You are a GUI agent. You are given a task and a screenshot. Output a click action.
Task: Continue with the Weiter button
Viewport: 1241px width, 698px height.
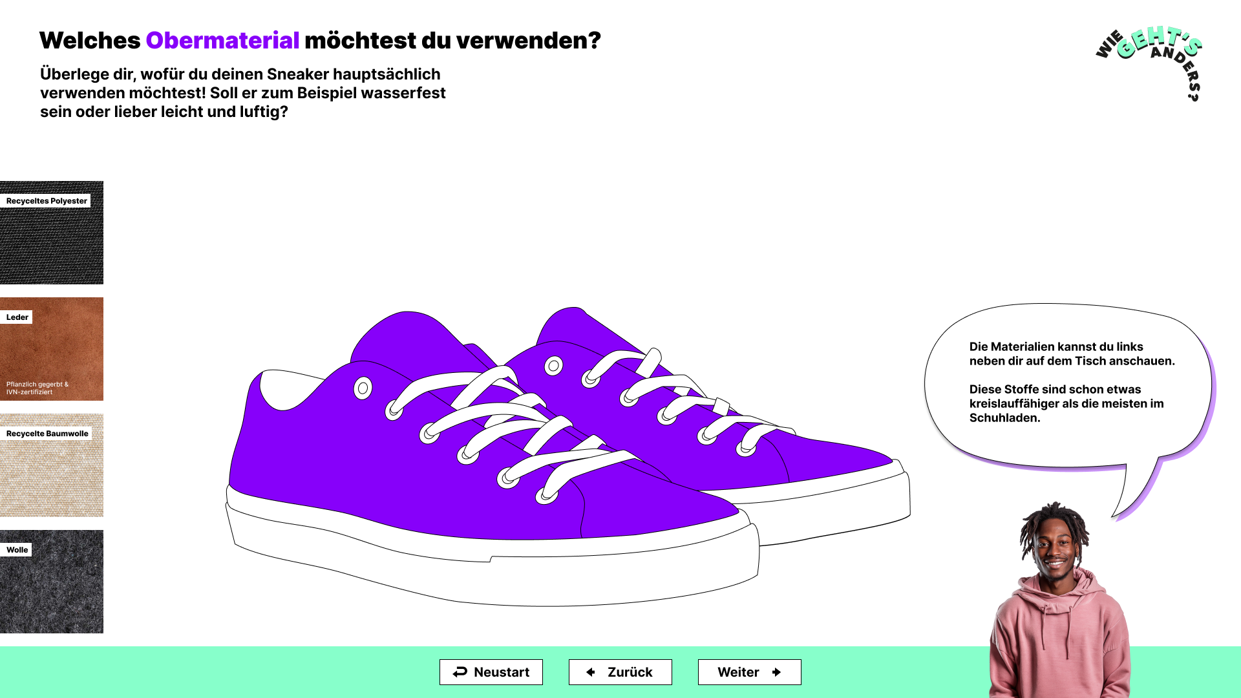[750, 672]
